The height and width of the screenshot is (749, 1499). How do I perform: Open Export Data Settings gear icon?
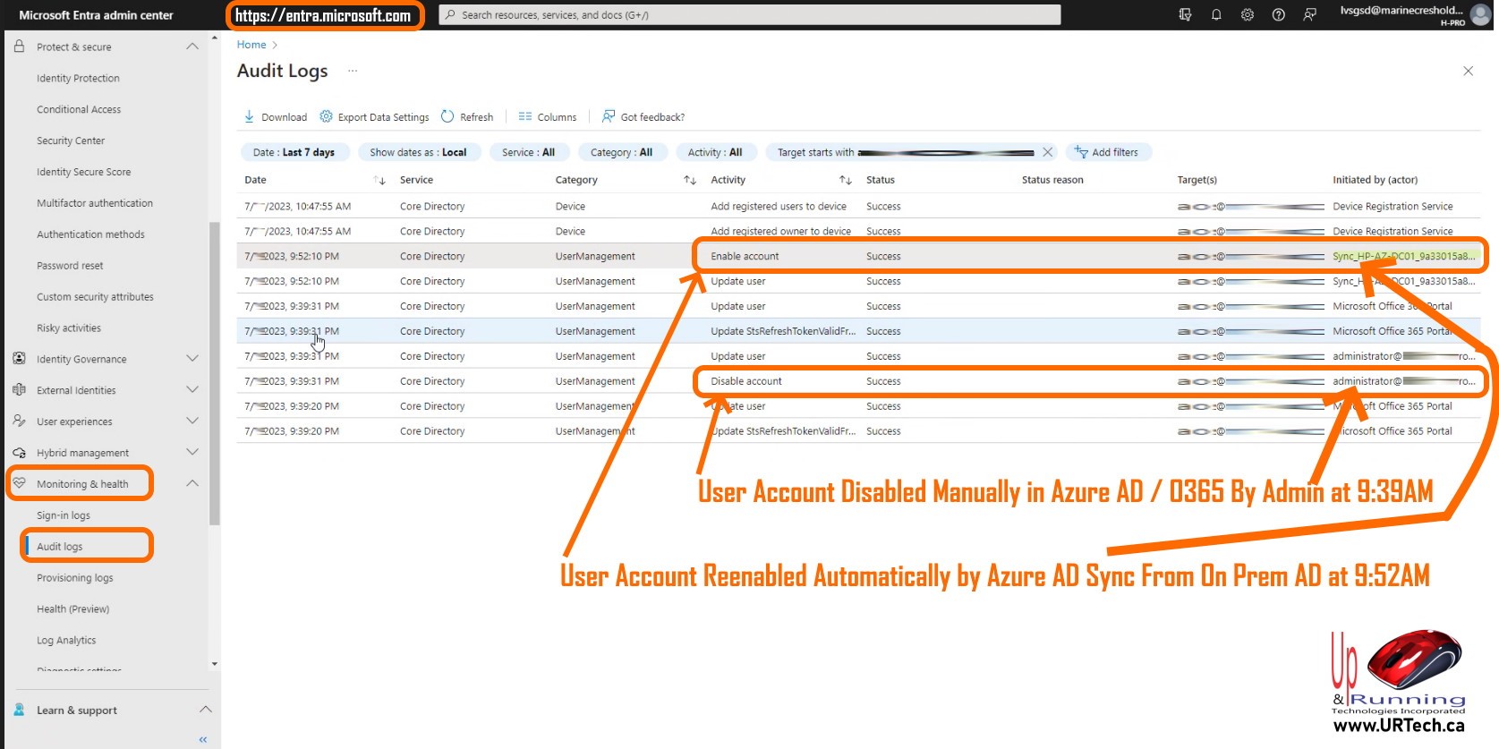click(x=327, y=117)
